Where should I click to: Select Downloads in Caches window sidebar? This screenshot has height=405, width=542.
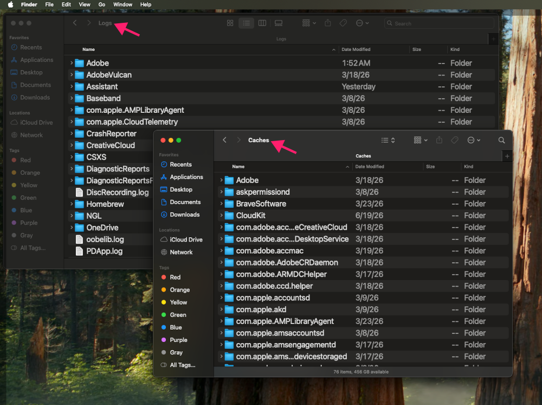184,214
